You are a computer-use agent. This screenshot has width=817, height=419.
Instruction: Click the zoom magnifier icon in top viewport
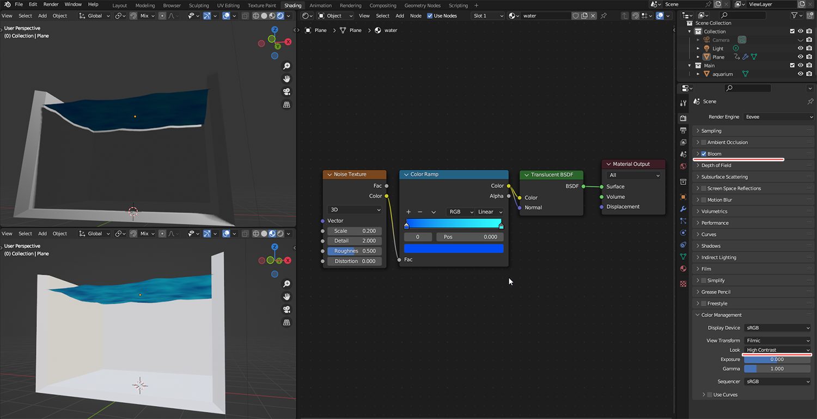[286, 66]
